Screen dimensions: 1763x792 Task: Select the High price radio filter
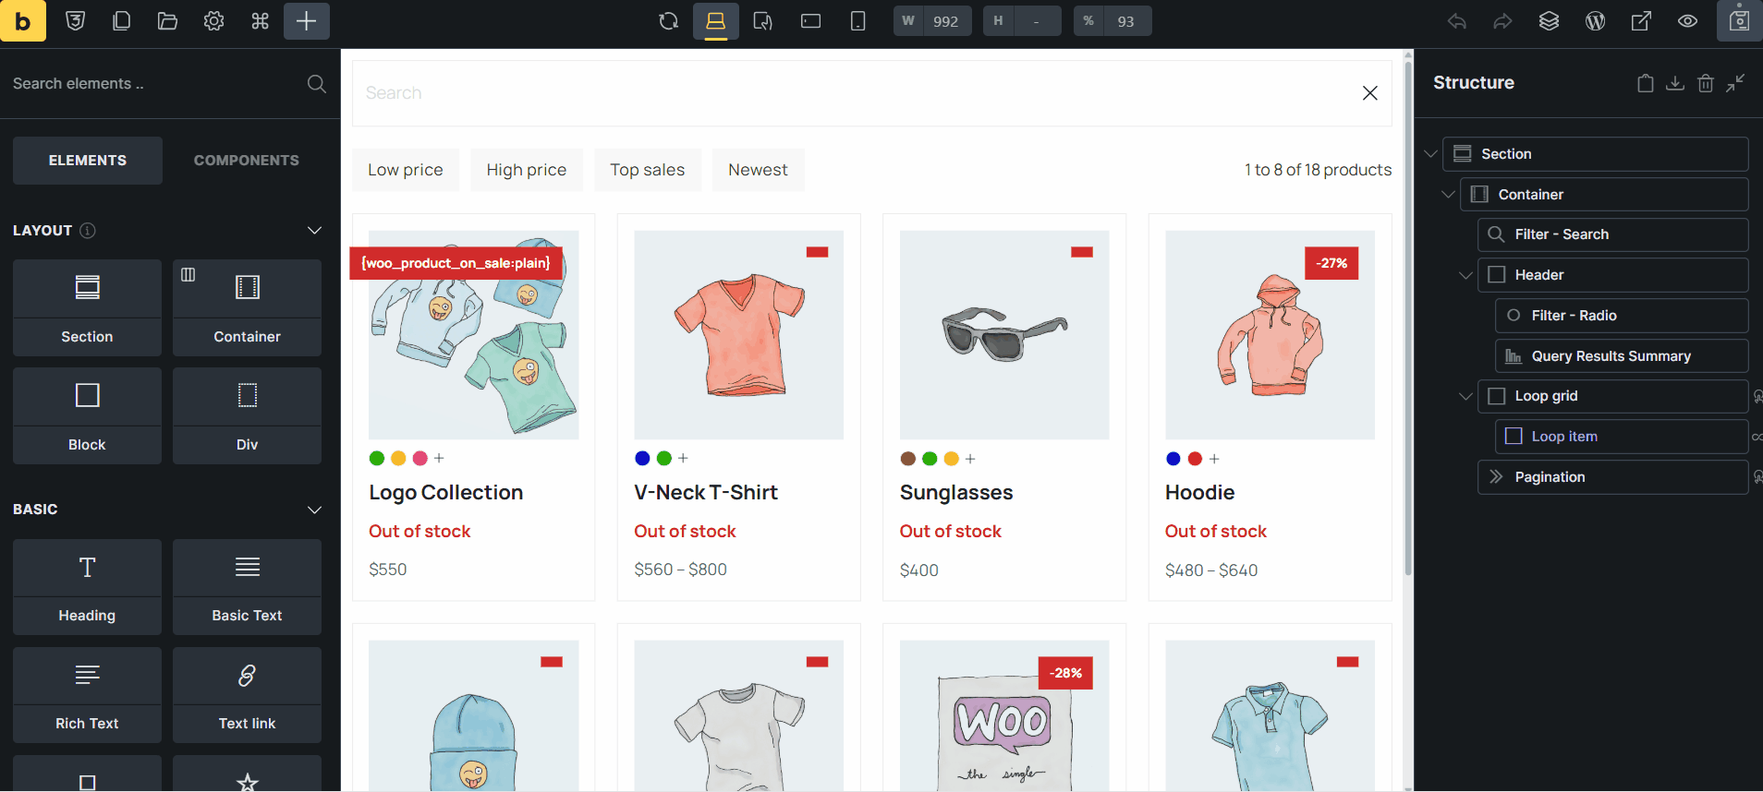coord(527,170)
